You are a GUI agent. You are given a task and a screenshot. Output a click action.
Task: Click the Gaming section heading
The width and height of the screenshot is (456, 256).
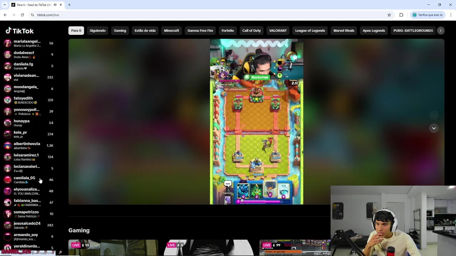79,230
